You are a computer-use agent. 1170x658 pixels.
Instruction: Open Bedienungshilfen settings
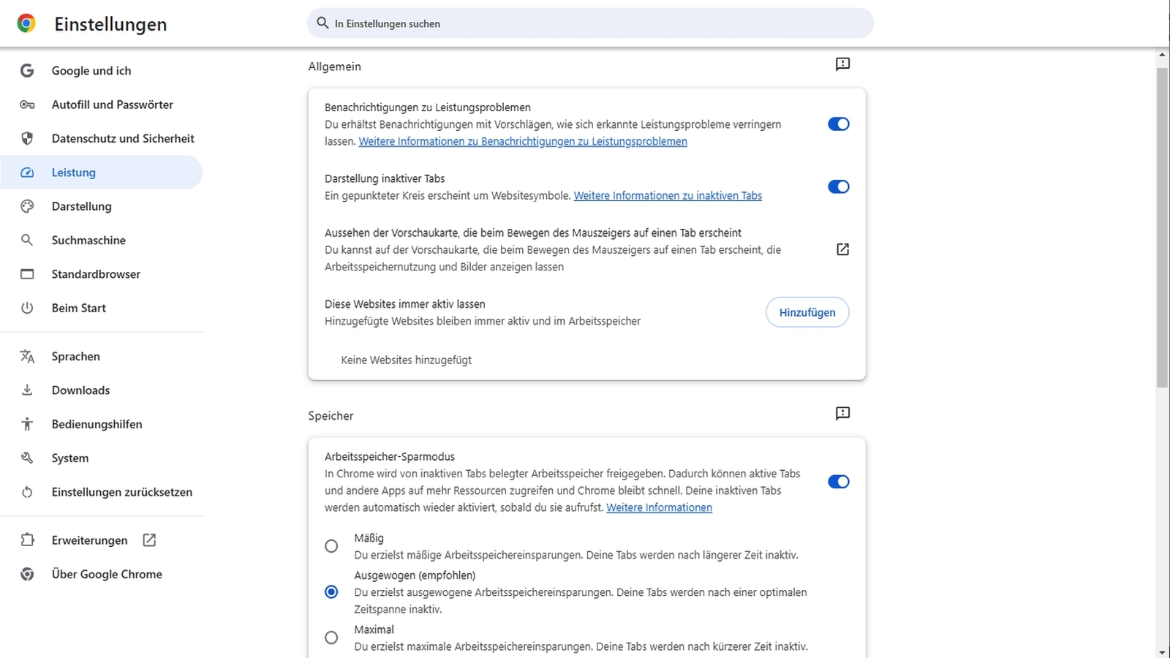[x=102, y=424]
